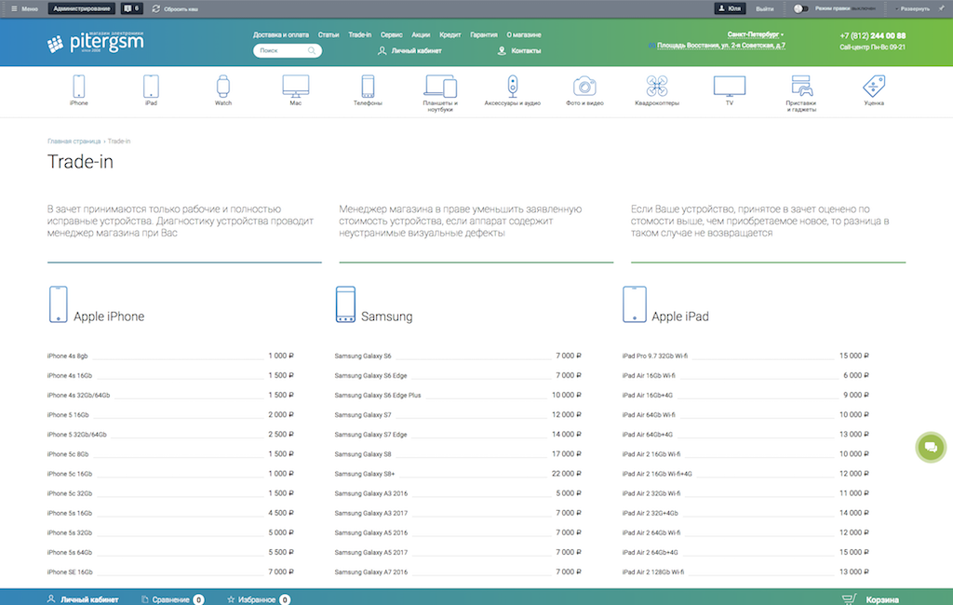Viewport: 953px width, 605px height.
Task: Open the Сервис menu item
Action: [392, 35]
